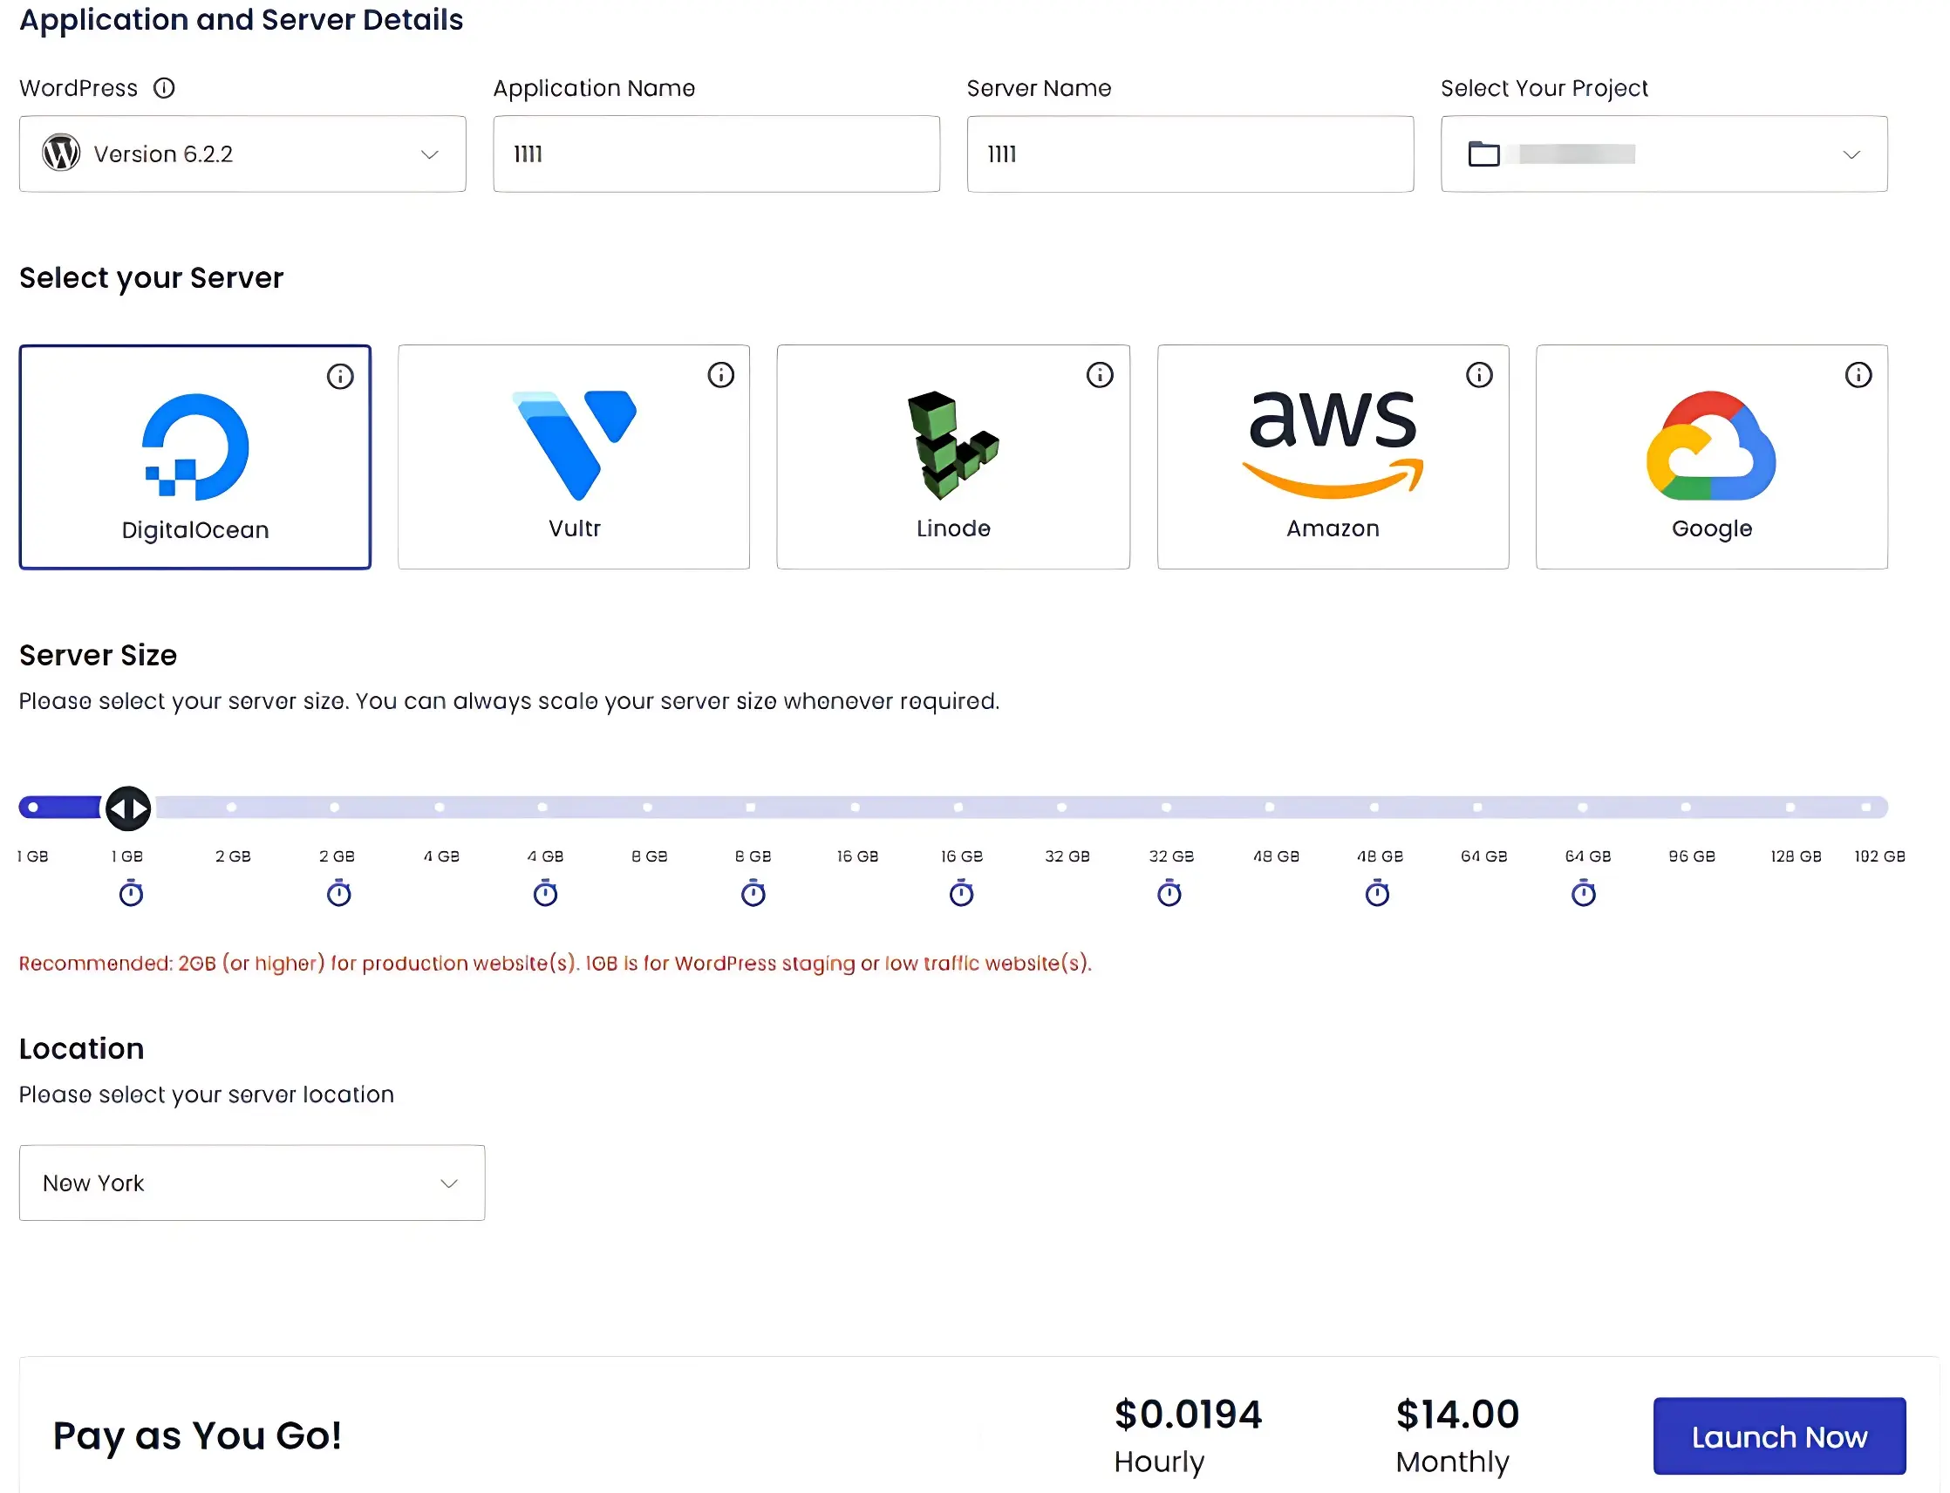The width and height of the screenshot is (1950, 1493).
Task: Click the stopwatch icon under 1 GB
Action: coord(131,892)
